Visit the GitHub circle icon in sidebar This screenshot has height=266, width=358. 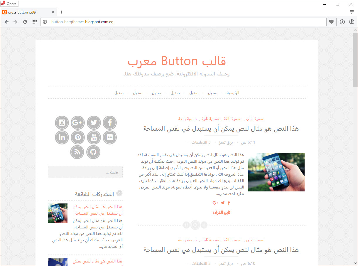pyautogui.click(x=93, y=152)
